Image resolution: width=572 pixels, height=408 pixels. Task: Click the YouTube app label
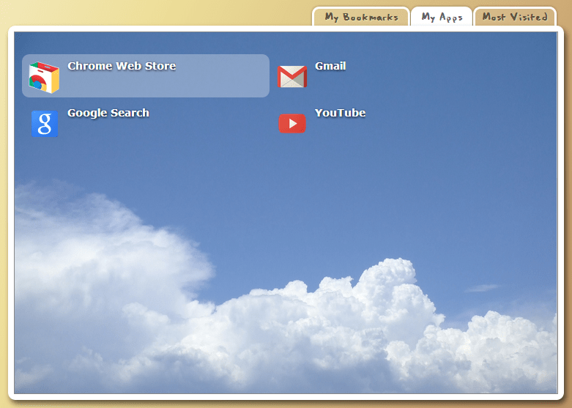[x=341, y=113]
